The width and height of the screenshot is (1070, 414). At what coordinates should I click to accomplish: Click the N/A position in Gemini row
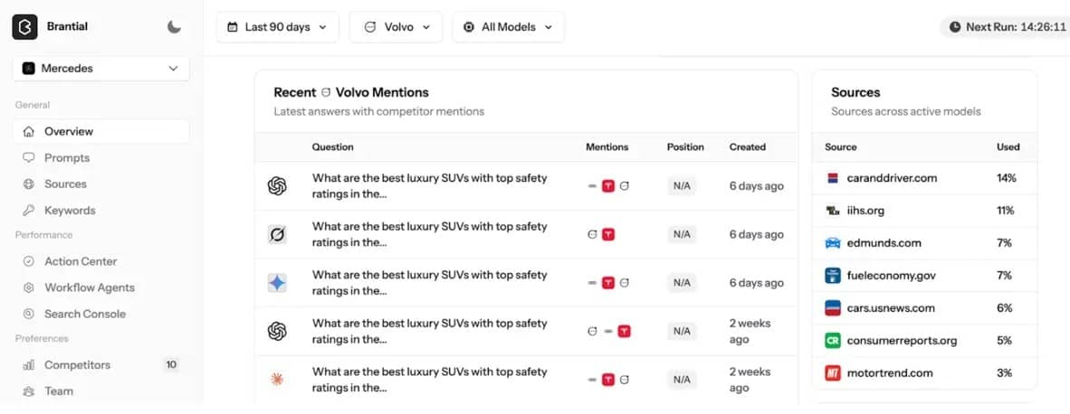tap(682, 283)
